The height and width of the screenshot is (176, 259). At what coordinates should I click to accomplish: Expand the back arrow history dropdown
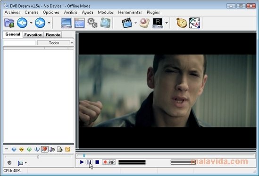click(31, 23)
